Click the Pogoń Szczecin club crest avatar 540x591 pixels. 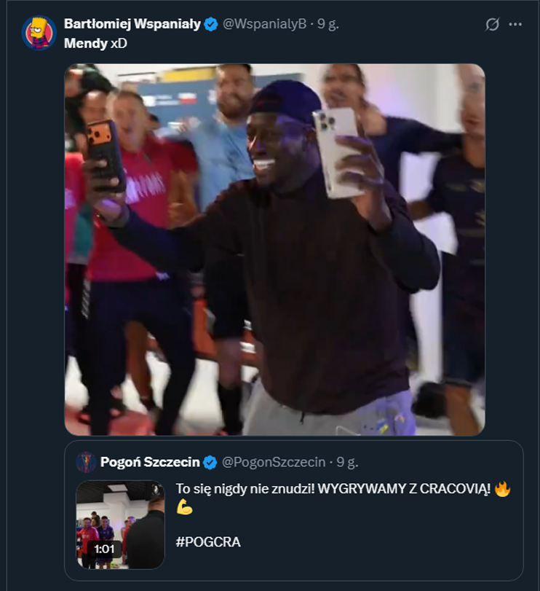(86, 462)
